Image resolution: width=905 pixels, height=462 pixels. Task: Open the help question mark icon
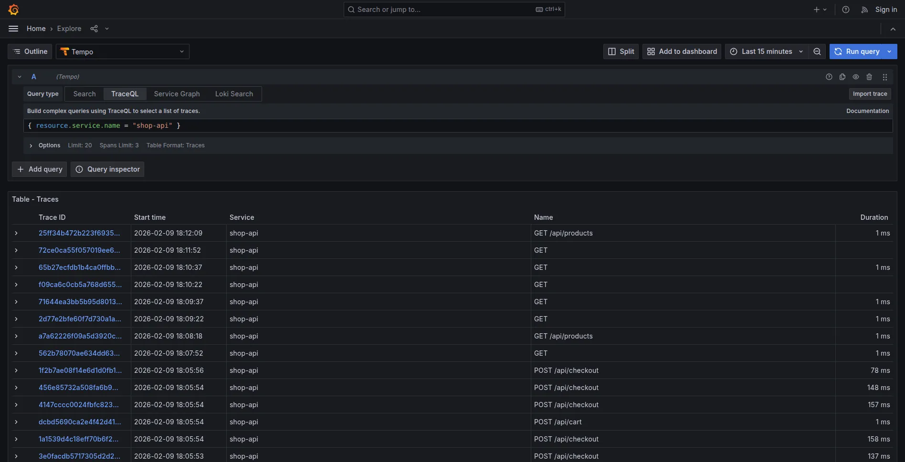coord(845,10)
